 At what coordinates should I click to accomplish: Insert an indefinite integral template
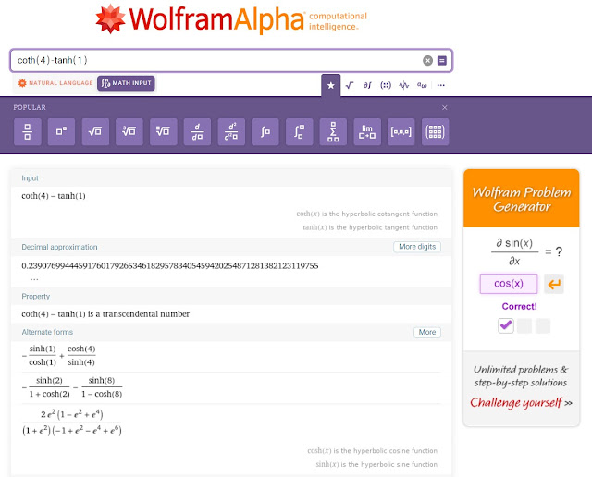[x=265, y=131]
